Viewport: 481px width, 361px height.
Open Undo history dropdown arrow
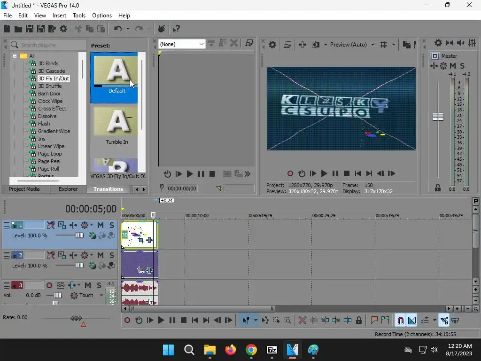128,29
